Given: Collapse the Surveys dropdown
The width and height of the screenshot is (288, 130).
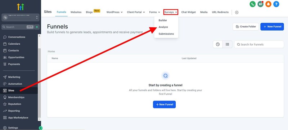Looking at the screenshot, I should 171,12.
